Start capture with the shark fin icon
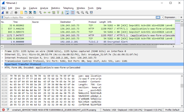 [3, 12]
